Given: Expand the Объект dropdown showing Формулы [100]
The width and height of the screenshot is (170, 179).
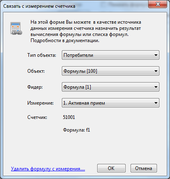Looking at the screenshot, I should pos(111,71).
